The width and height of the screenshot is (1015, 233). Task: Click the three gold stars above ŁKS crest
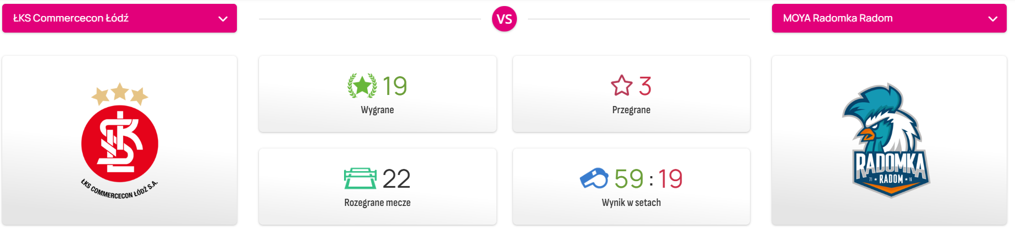[x=120, y=94]
